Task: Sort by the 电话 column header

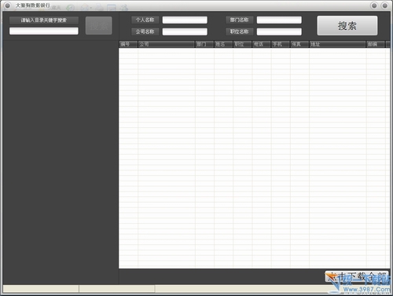Action: coord(262,44)
